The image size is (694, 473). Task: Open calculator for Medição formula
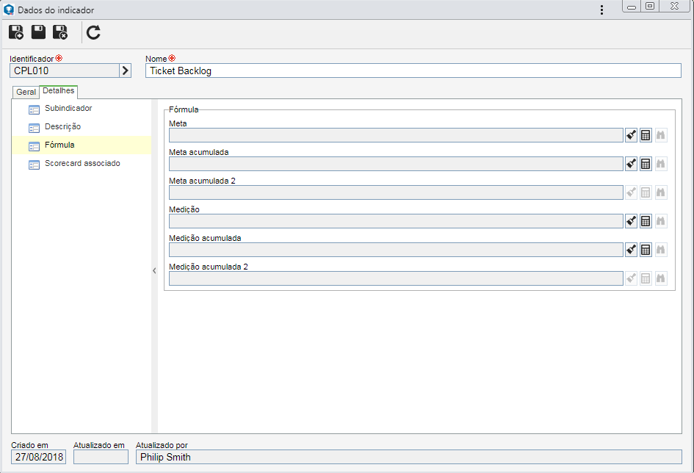click(646, 221)
